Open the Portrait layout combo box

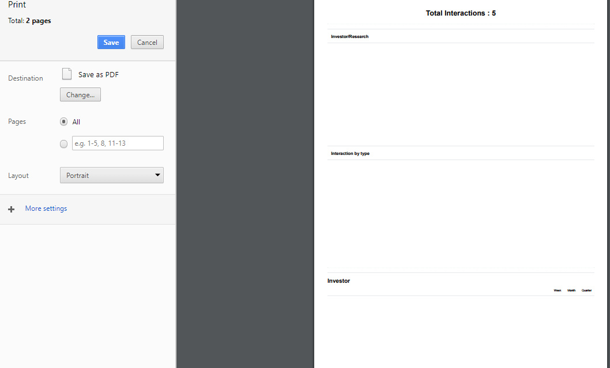click(x=111, y=175)
